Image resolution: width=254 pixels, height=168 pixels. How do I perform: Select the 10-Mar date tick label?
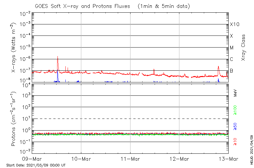point(81,158)
